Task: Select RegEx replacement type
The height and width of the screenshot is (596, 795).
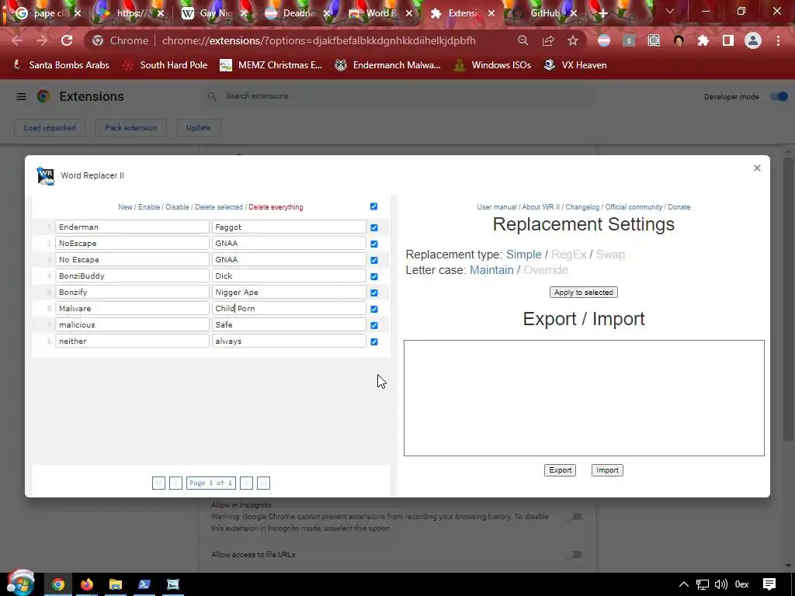Action: coord(569,255)
